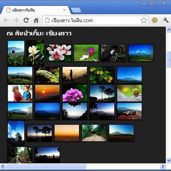Click the horizontal scrollbar right arrow
Screen dimensions: 171x171
click(163, 166)
